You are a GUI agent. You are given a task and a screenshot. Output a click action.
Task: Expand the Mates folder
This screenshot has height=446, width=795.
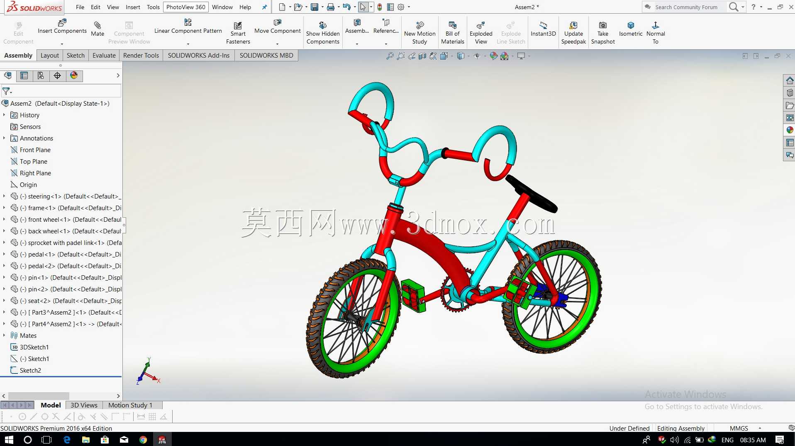4,335
